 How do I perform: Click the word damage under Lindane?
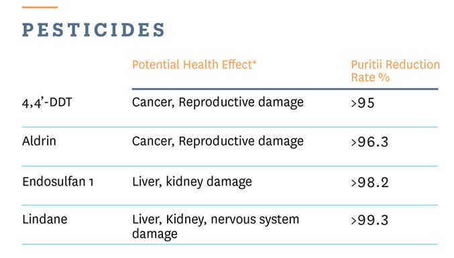point(155,234)
